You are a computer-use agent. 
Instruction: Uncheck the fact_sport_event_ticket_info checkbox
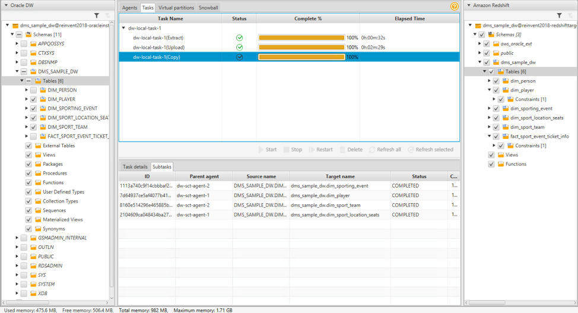click(x=496, y=136)
